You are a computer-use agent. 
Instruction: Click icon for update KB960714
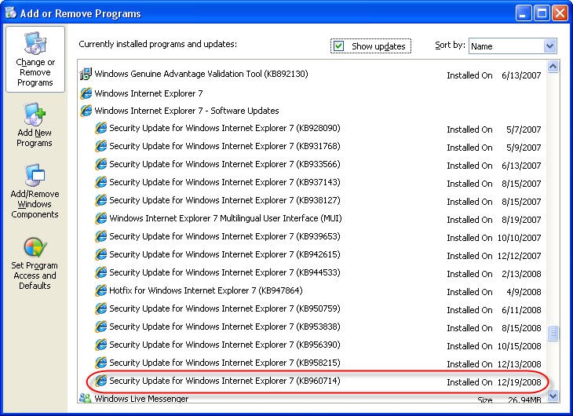tap(100, 381)
